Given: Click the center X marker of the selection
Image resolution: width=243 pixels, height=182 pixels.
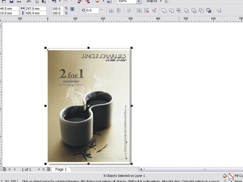Looking at the screenshot, I should tap(88, 106).
